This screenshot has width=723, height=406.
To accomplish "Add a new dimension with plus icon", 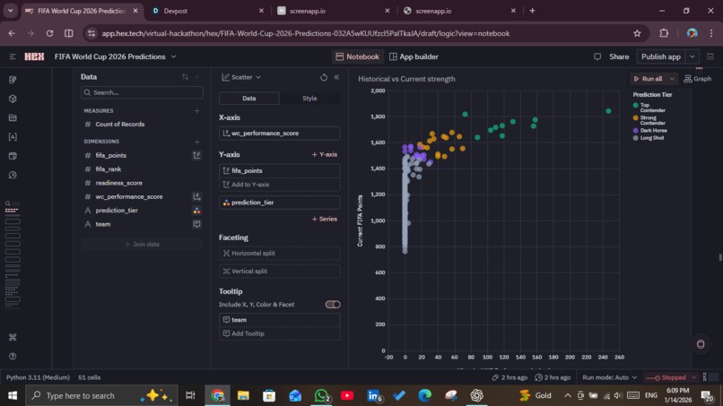I will pos(196,142).
